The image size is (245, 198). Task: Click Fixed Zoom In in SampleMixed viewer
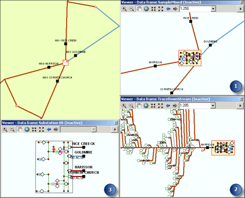point(154,9)
